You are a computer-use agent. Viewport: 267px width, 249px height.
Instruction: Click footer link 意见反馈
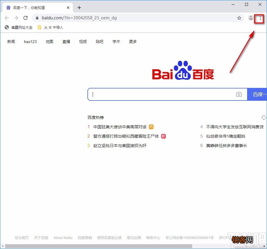(134, 238)
